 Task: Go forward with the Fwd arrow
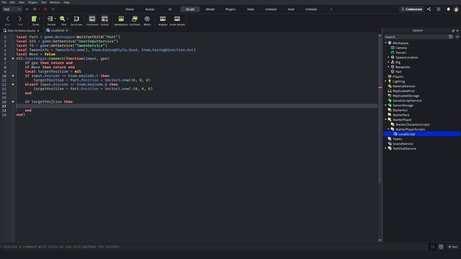(x=20, y=19)
